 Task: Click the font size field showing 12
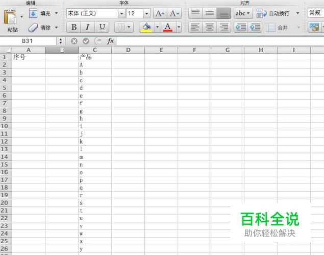click(x=135, y=13)
